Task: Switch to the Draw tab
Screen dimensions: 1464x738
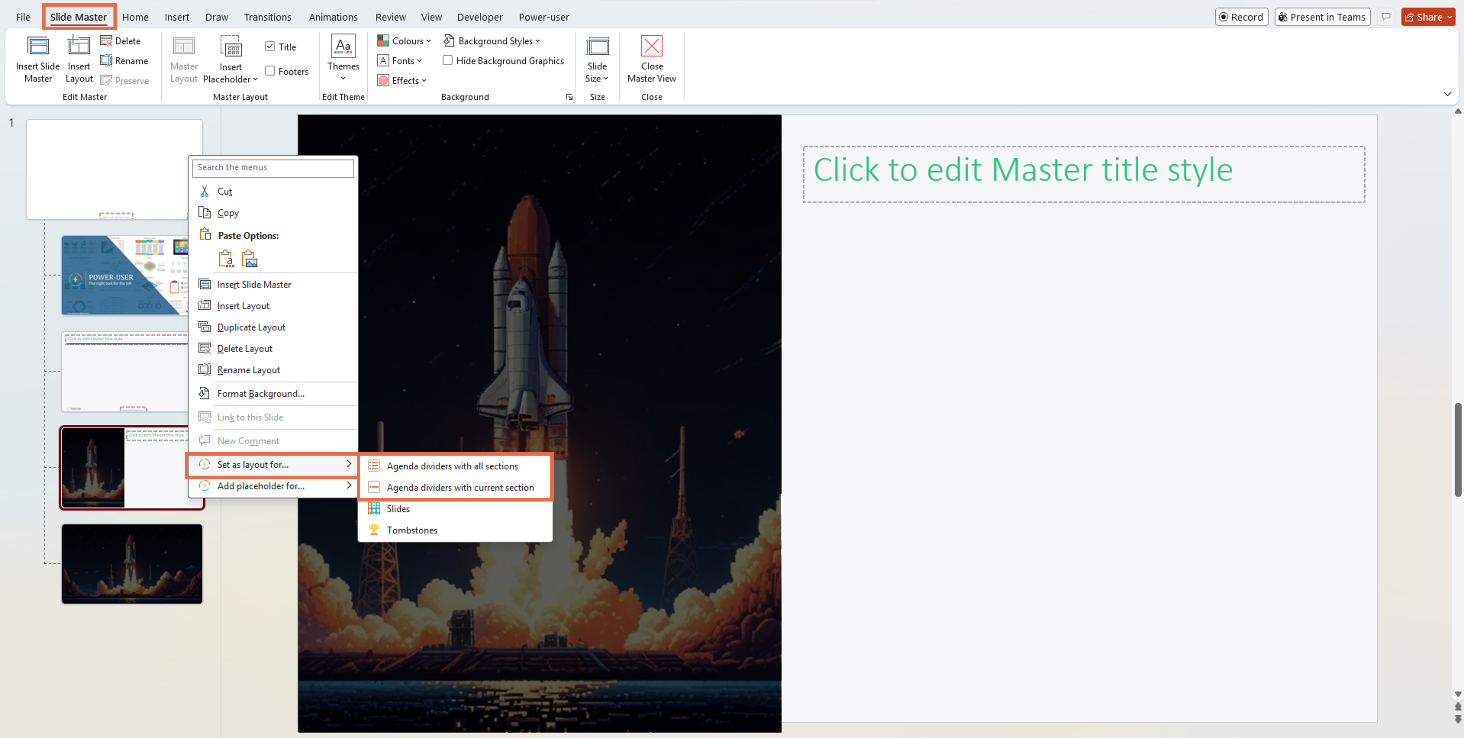Action: 217,17
